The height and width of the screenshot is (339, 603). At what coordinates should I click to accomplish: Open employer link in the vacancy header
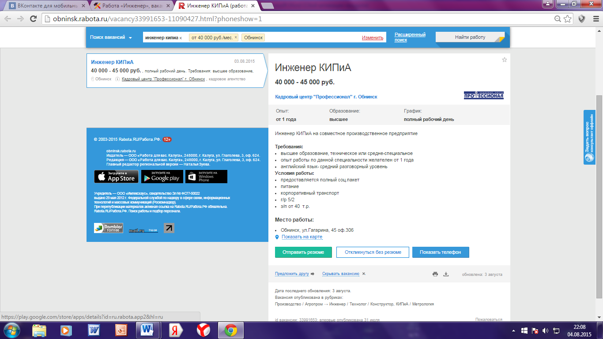[x=326, y=97]
